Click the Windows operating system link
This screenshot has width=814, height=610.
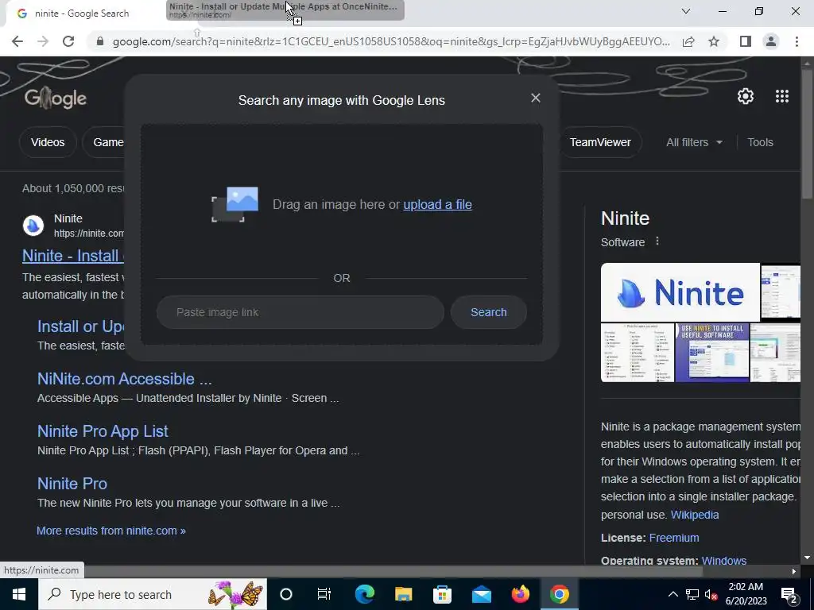[x=723, y=560]
